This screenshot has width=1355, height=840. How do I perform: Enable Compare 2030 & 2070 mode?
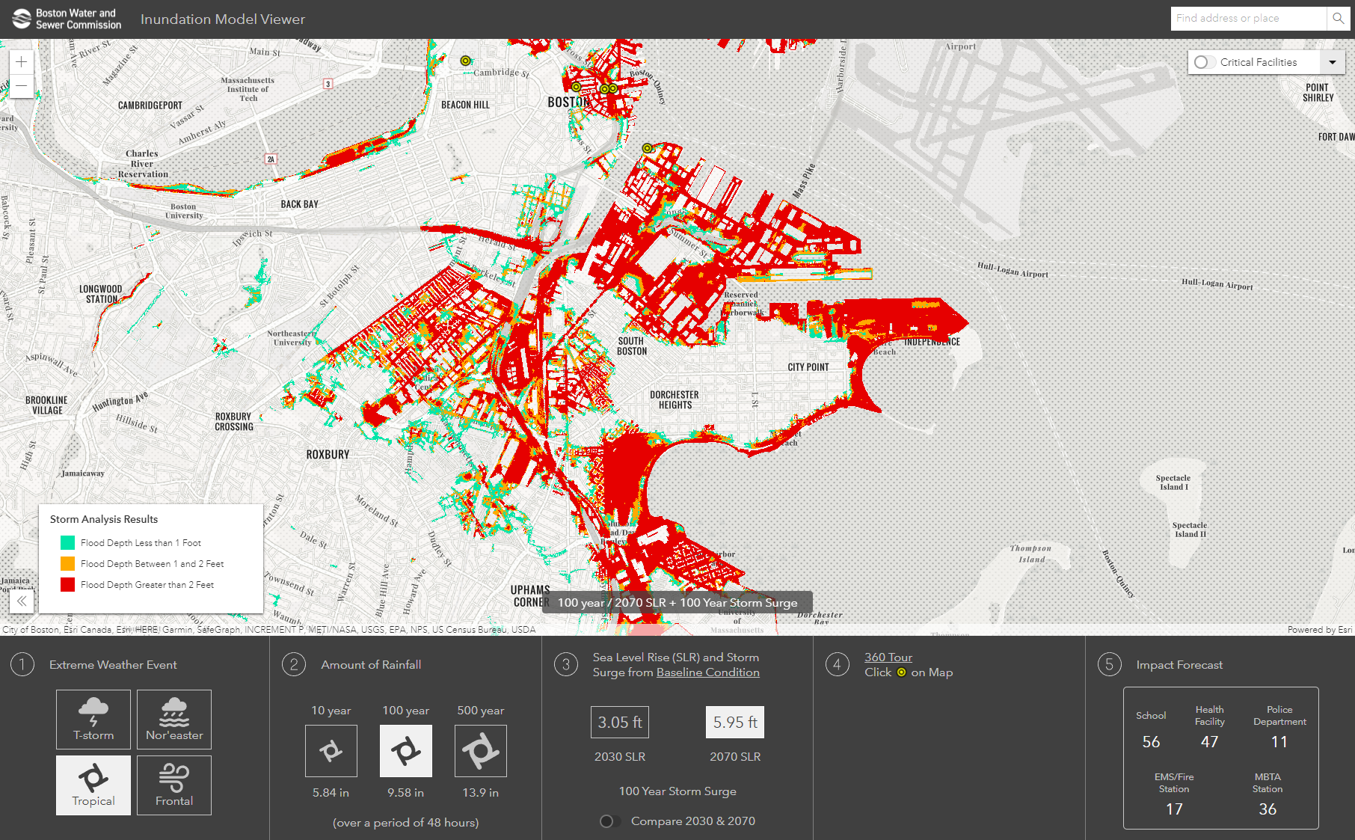tap(609, 821)
